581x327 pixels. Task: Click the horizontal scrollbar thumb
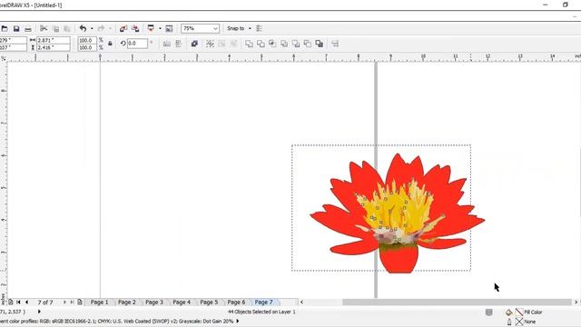coord(457,302)
